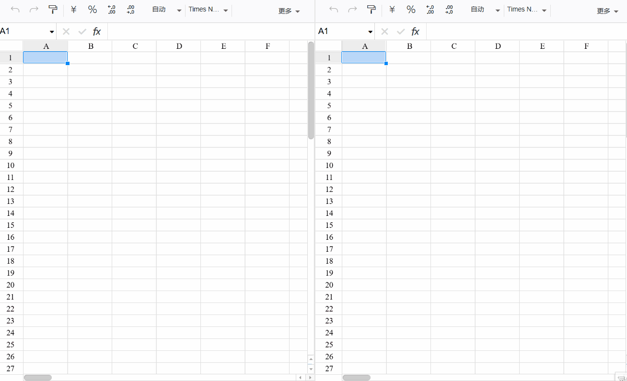The width and height of the screenshot is (627, 381).
Task: Apply percent format in the left sheet
Action: point(93,10)
